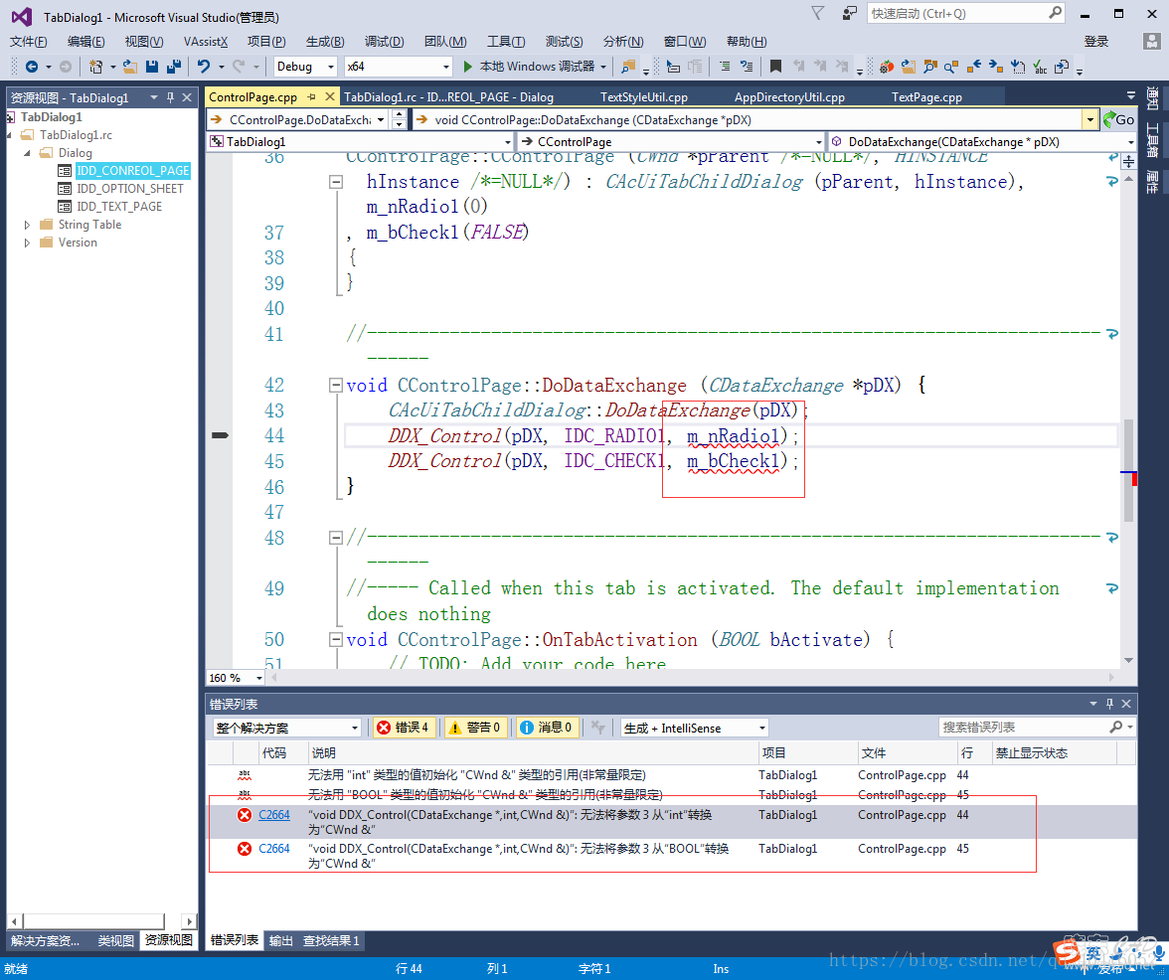The image size is (1169, 980).
Task: Click the Sogou input method S icon
Action: 1066,952
